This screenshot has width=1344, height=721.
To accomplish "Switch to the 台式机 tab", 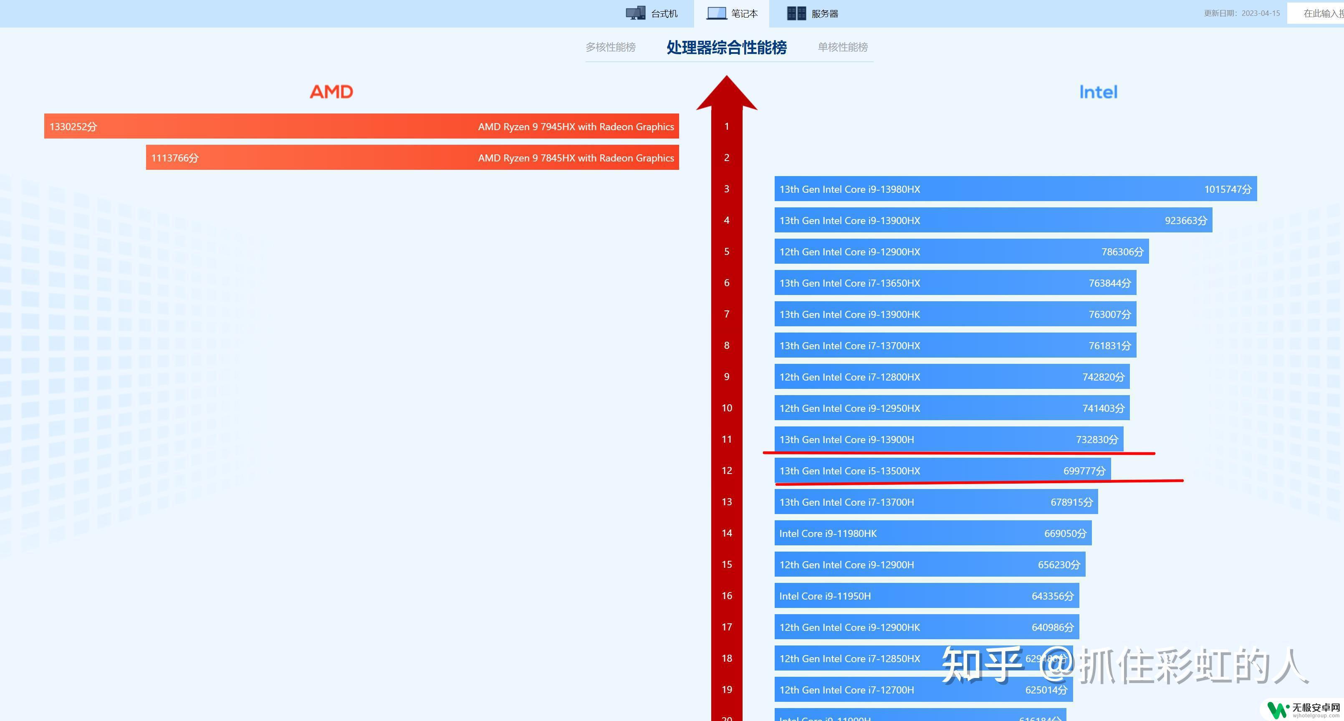I will [652, 14].
